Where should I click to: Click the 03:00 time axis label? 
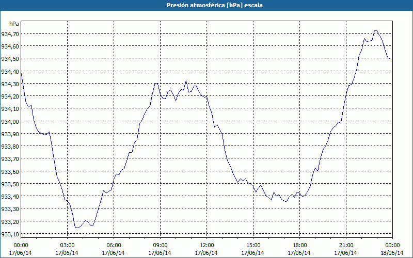[x=67, y=246]
